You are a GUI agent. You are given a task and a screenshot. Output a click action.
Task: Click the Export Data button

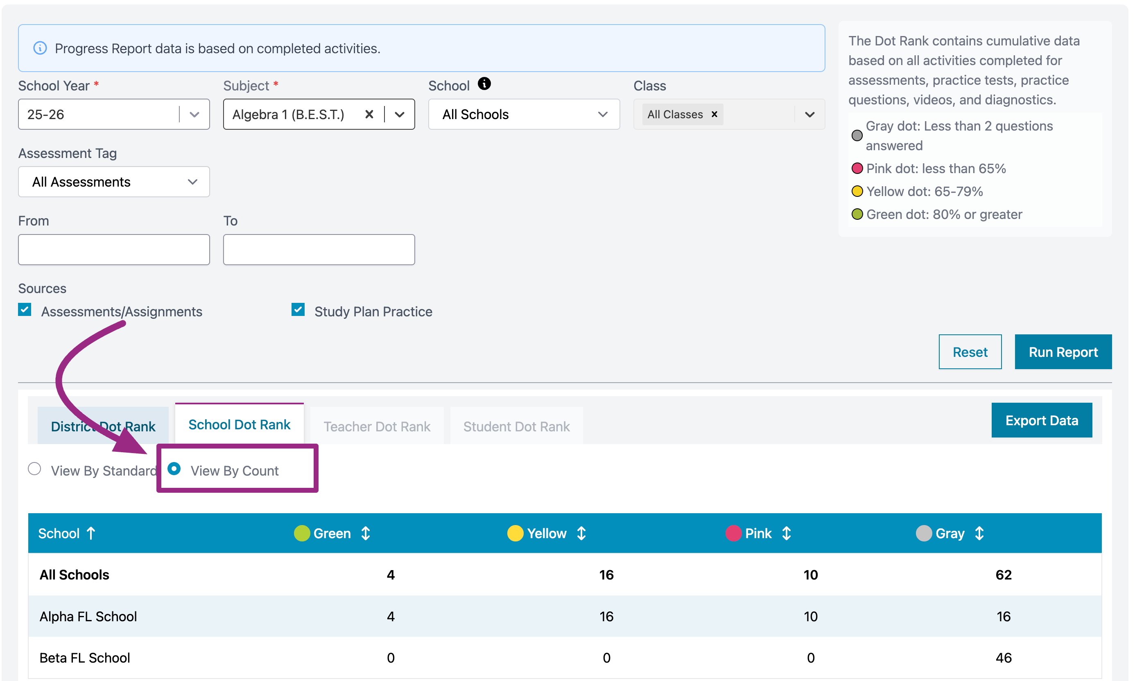[x=1041, y=420]
